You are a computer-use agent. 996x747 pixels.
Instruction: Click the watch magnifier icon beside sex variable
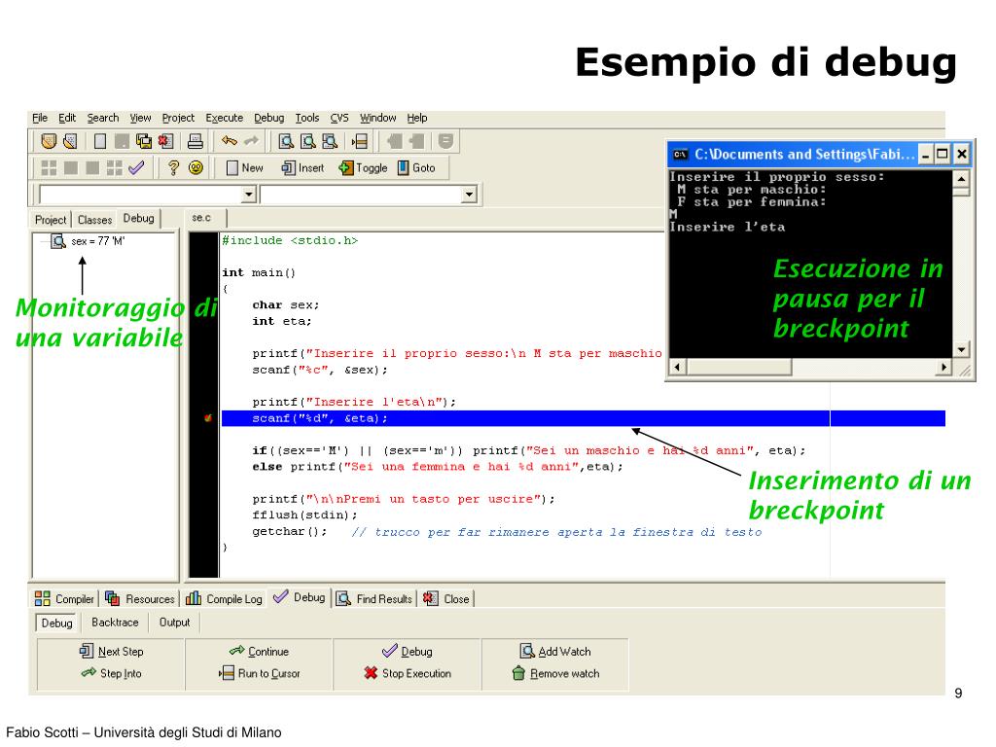pos(58,241)
